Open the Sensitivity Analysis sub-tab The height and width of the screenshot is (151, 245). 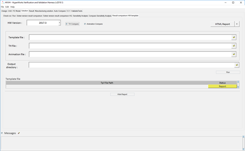pos(80,16)
